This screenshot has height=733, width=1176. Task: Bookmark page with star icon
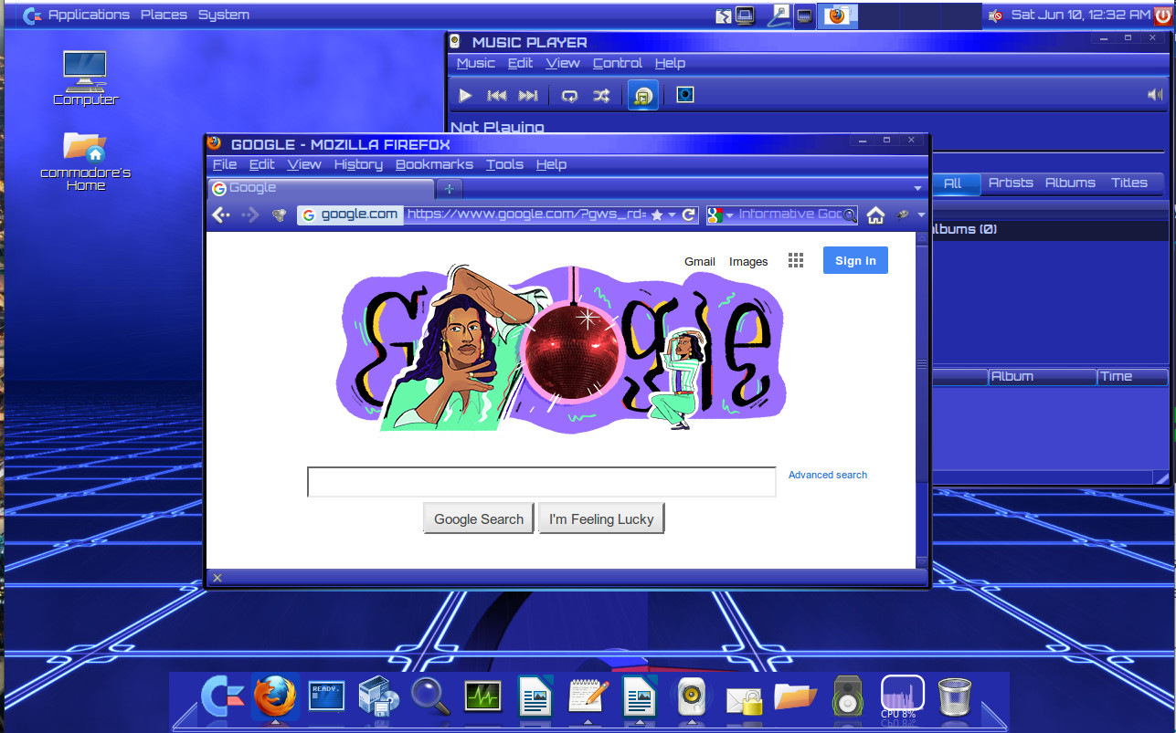[x=657, y=215]
